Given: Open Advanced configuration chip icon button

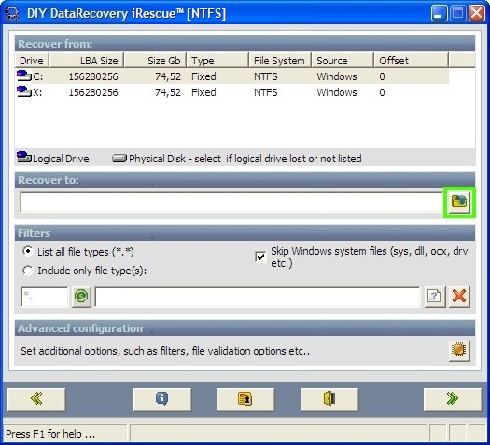Looking at the screenshot, I should pos(459,351).
